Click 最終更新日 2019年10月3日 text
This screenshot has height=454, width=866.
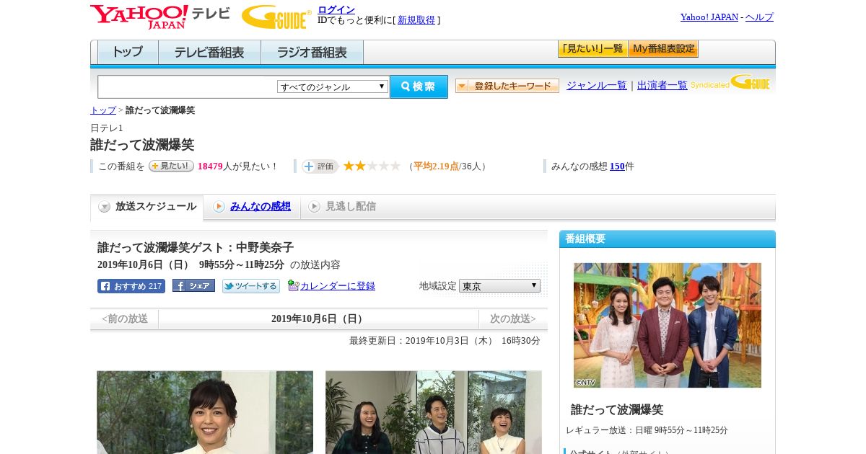coord(445,341)
